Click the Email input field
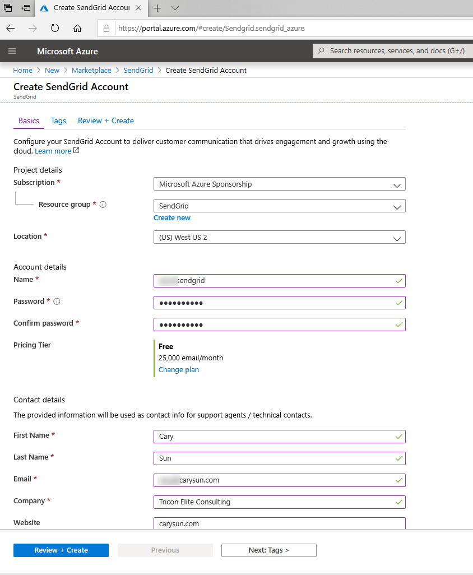This screenshot has width=473, height=575. [x=280, y=480]
